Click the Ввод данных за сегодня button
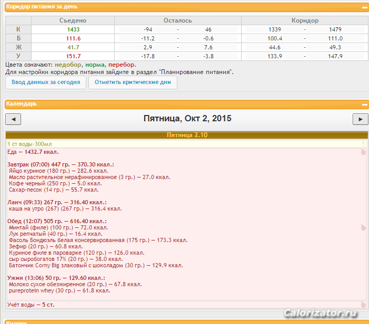This screenshot has height=324, width=369. coord(46,82)
